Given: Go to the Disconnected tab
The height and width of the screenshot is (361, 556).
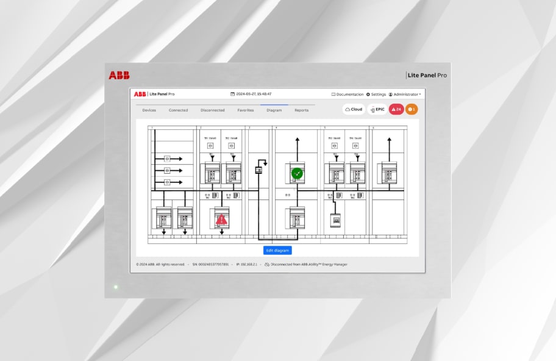Looking at the screenshot, I should coord(212,110).
